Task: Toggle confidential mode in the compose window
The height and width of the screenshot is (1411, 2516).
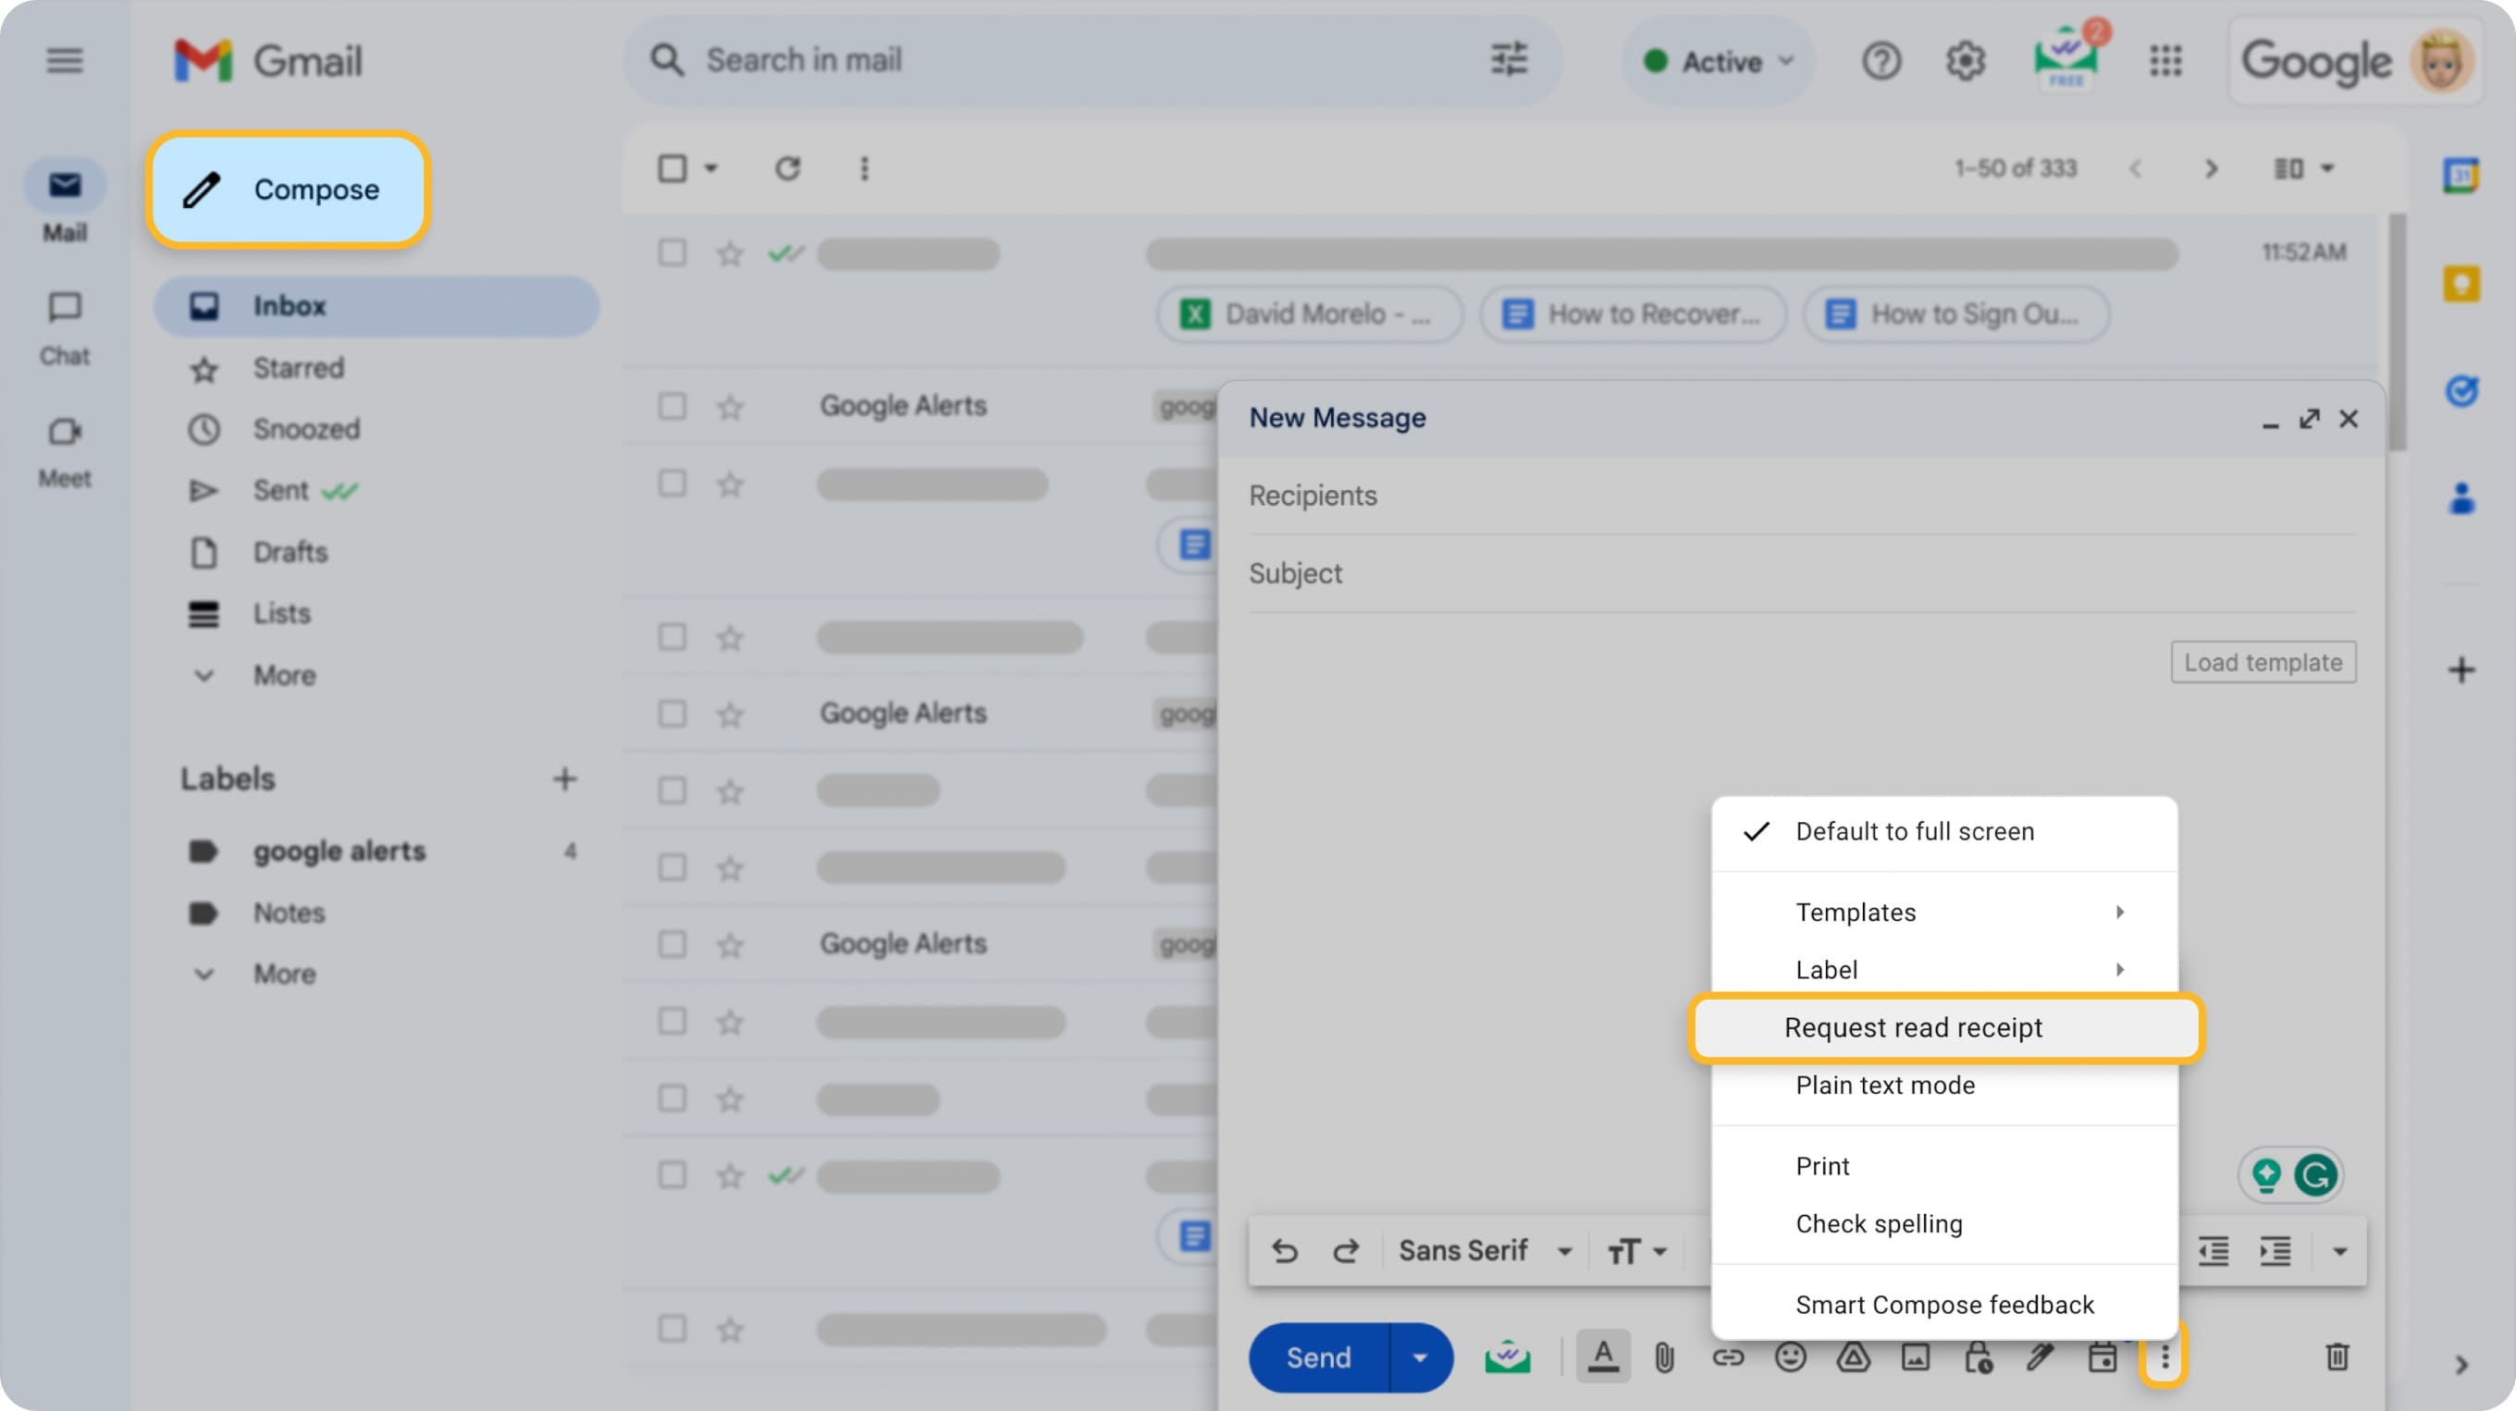Action: pyautogui.click(x=1979, y=1357)
